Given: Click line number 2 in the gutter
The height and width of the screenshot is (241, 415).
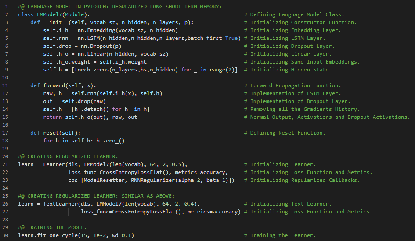Looking at the screenshot, I should [7, 14].
